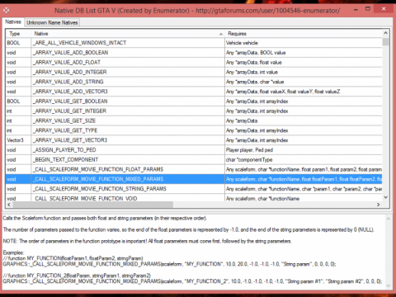
Task: Click the horizontal scroll left arrow
Action: 9,205
